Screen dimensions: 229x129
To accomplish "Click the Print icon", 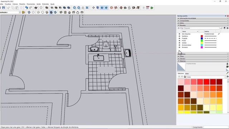I will click(36, 8).
